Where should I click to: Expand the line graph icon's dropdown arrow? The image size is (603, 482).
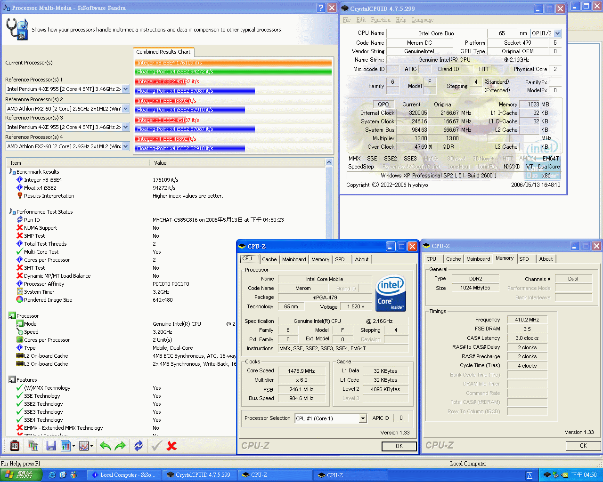tap(91, 446)
